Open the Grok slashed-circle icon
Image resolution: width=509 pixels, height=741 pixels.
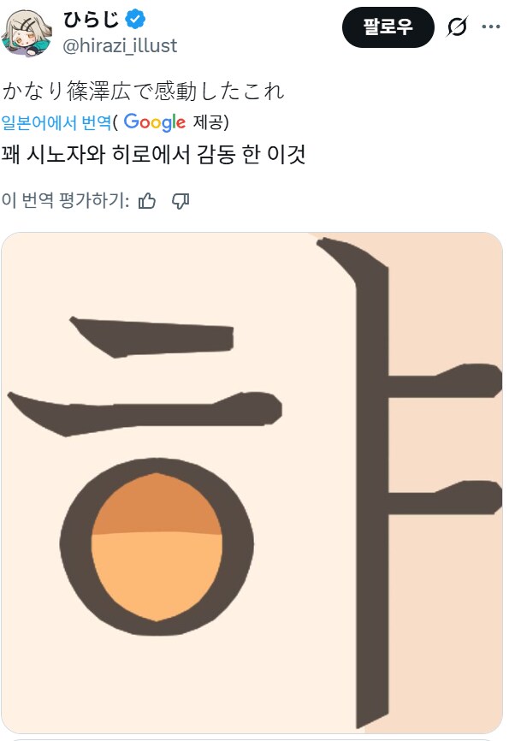point(458,27)
